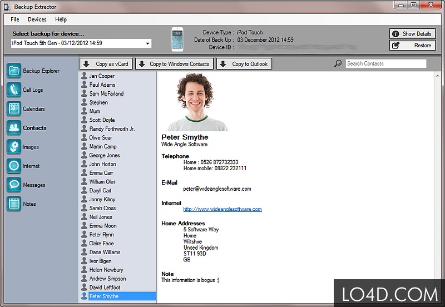Open the Backup Explorer folder icon
This screenshot has height=307, width=445.
pyautogui.click(x=14, y=71)
